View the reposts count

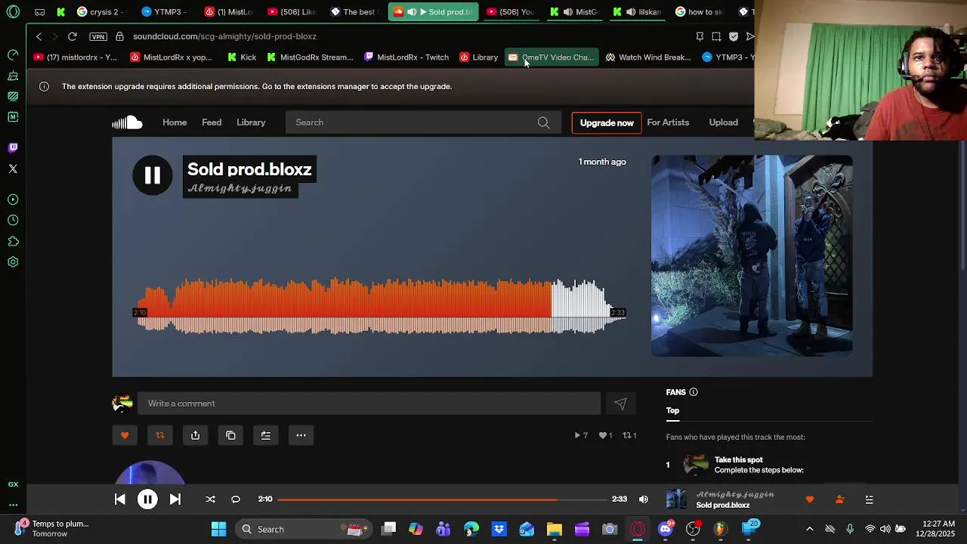coord(629,435)
